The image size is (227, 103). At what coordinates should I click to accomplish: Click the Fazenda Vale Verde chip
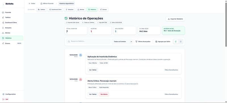click(72, 23)
